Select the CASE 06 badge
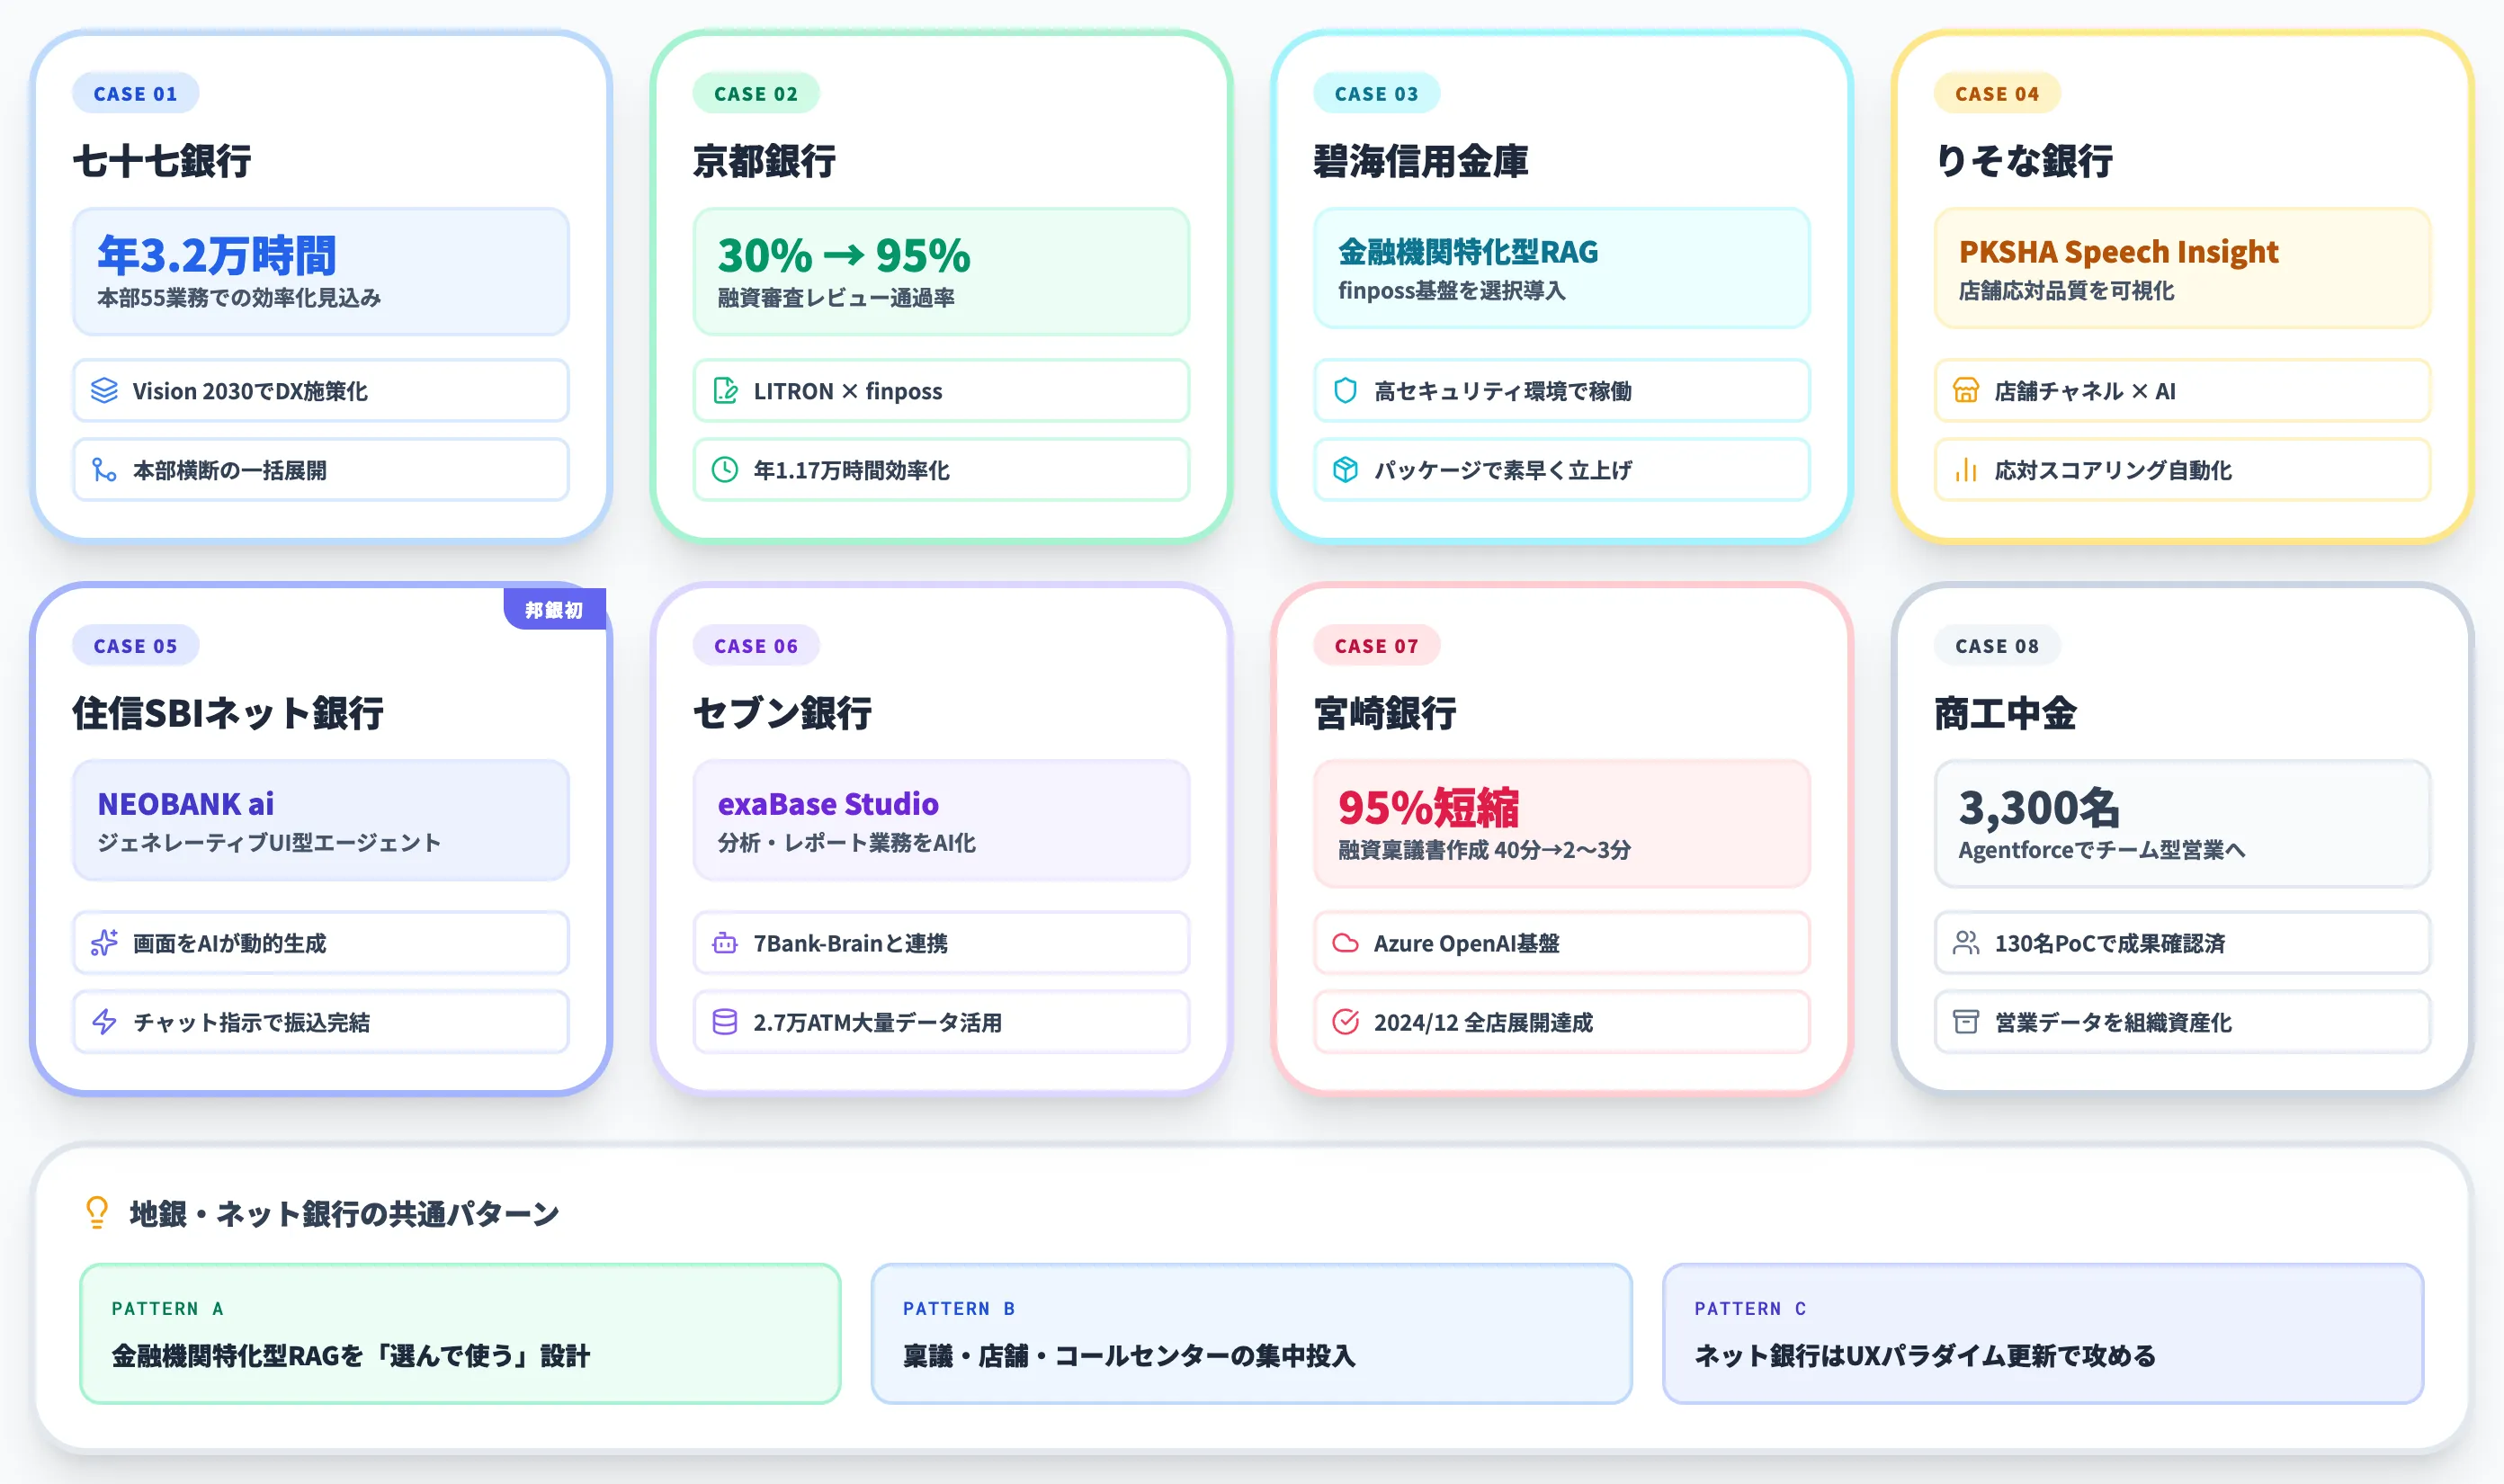 pyautogui.click(x=756, y=646)
